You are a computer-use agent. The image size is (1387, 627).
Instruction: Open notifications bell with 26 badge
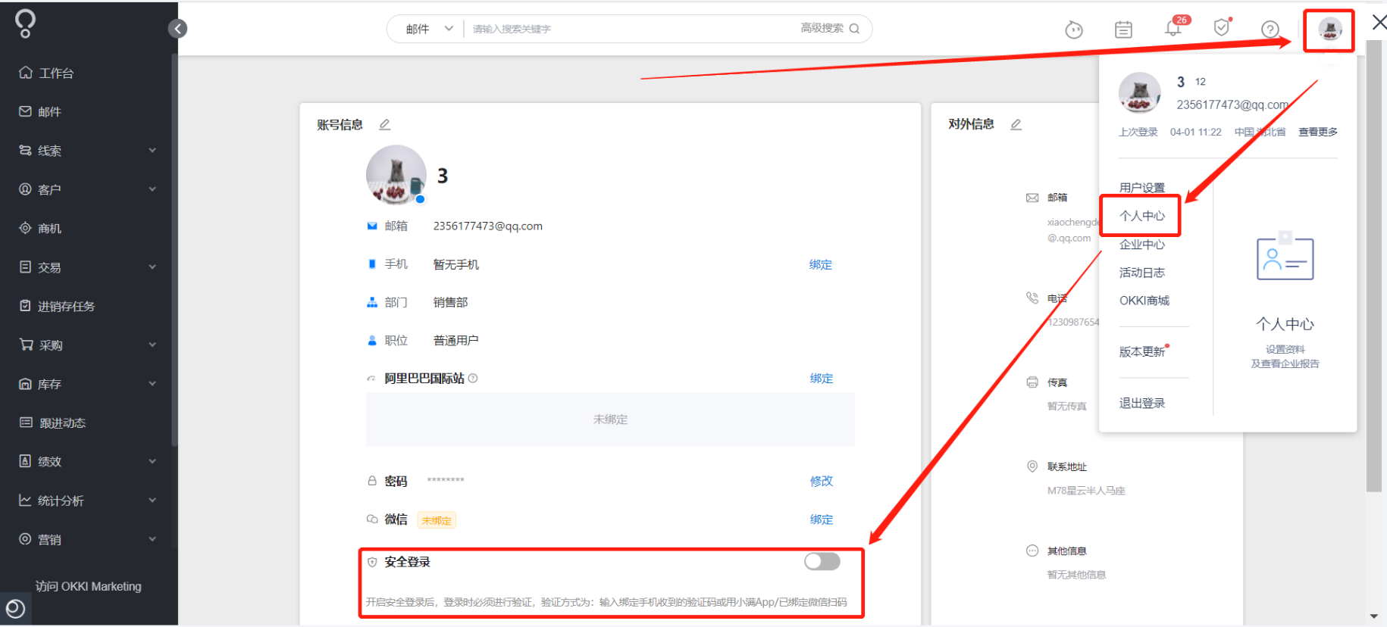tap(1173, 29)
